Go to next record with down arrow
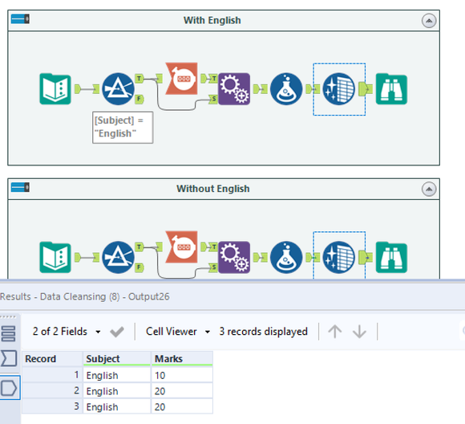 [359, 332]
